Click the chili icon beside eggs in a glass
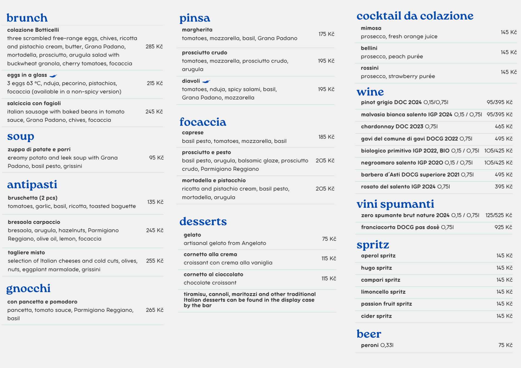Viewport: 521px width, 368px height. point(53,76)
